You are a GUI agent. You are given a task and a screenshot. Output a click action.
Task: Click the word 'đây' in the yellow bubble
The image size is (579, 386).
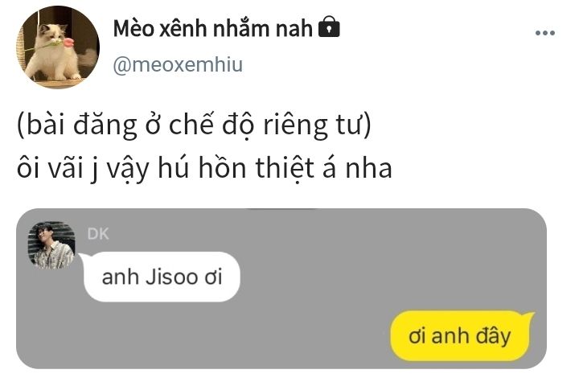point(493,336)
